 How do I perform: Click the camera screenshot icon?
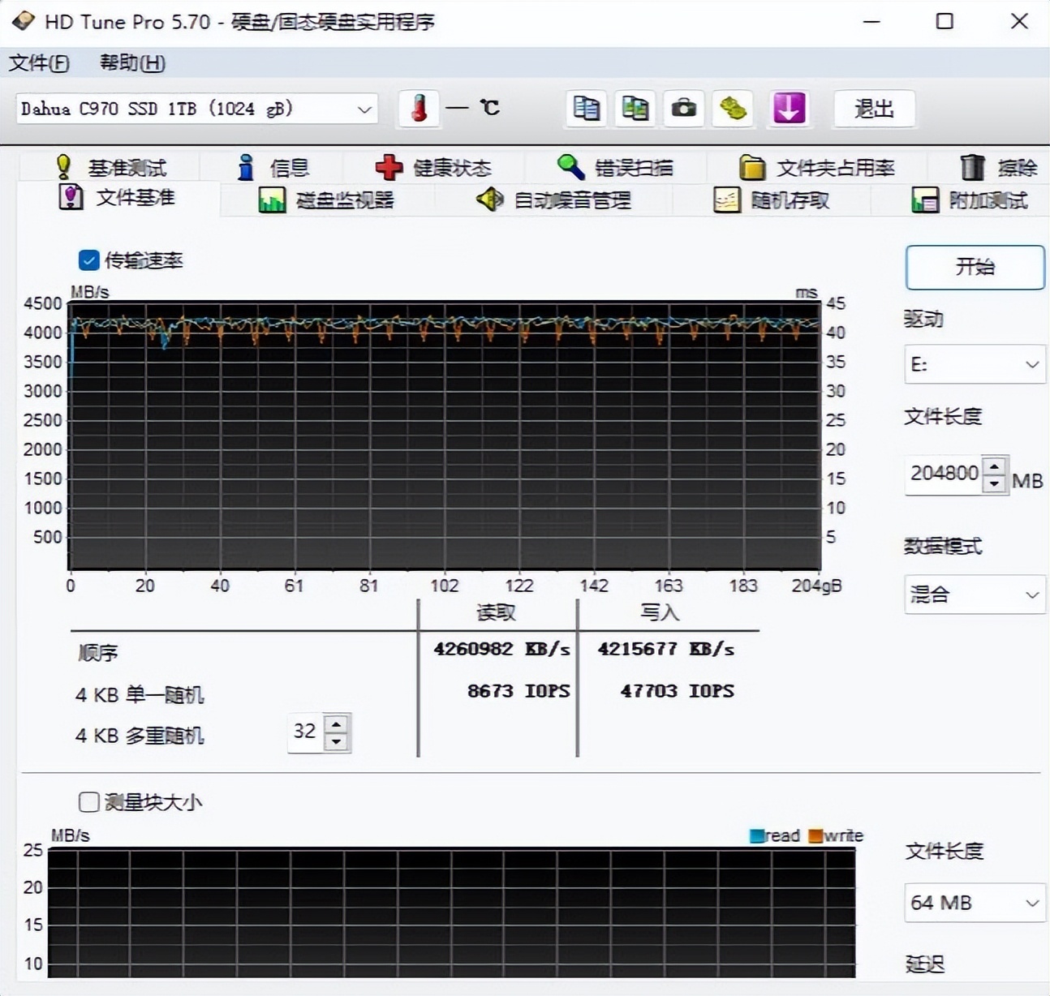[x=683, y=108]
